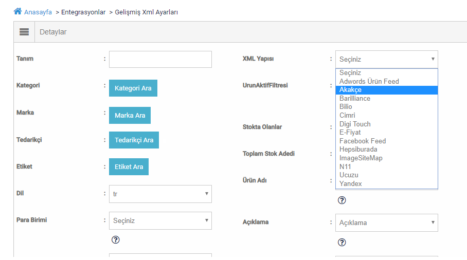Click the home icon beside Anasayfa
The image size is (467, 260).
click(17, 11)
